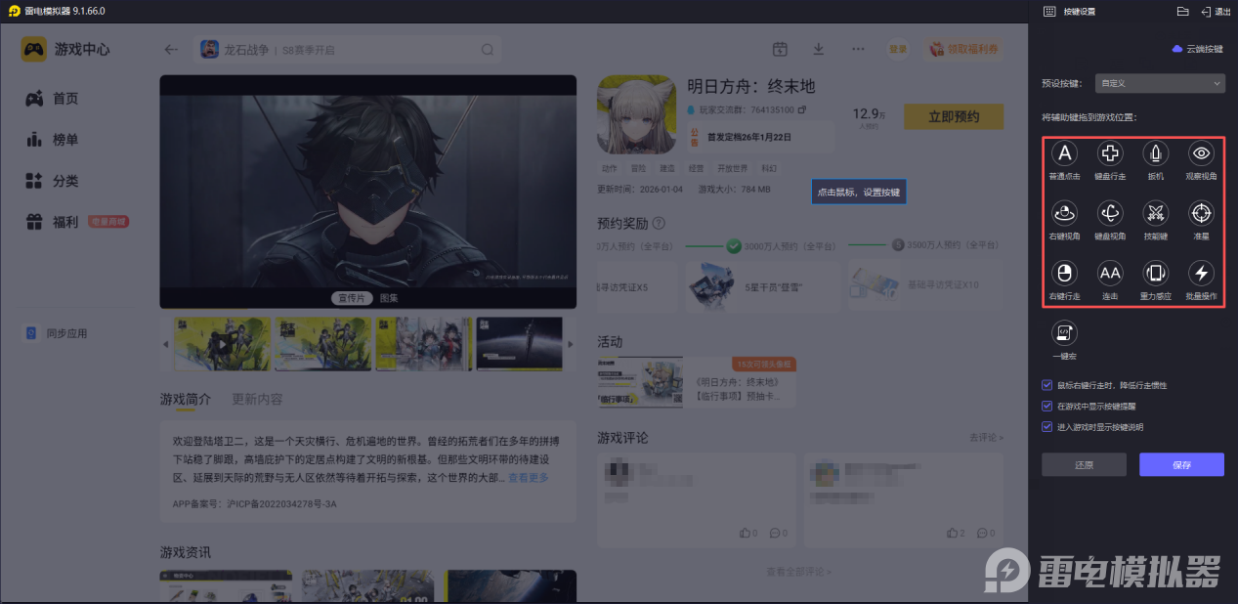Image resolution: width=1238 pixels, height=604 pixels.
Task: Switch to the 更新内容 tab
Action: pos(257,399)
